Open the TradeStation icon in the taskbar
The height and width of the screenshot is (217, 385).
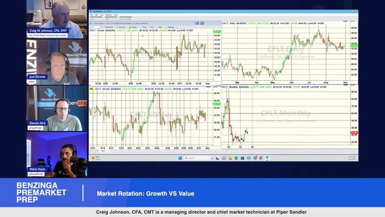(267, 158)
